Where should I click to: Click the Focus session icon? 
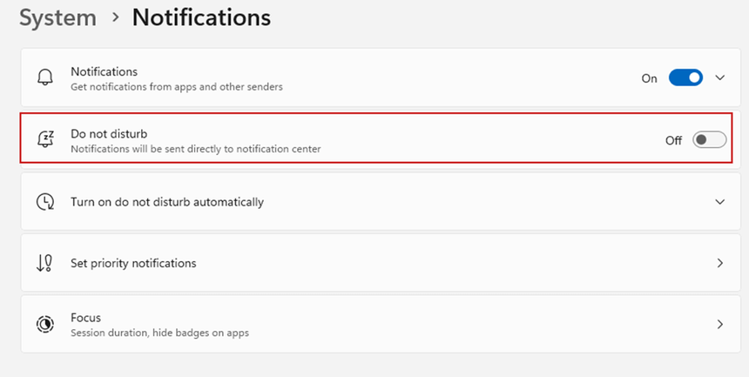click(45, 324)
